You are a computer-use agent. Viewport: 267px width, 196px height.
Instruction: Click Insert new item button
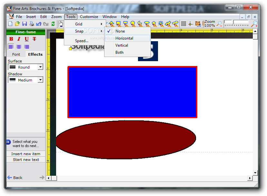26,154
